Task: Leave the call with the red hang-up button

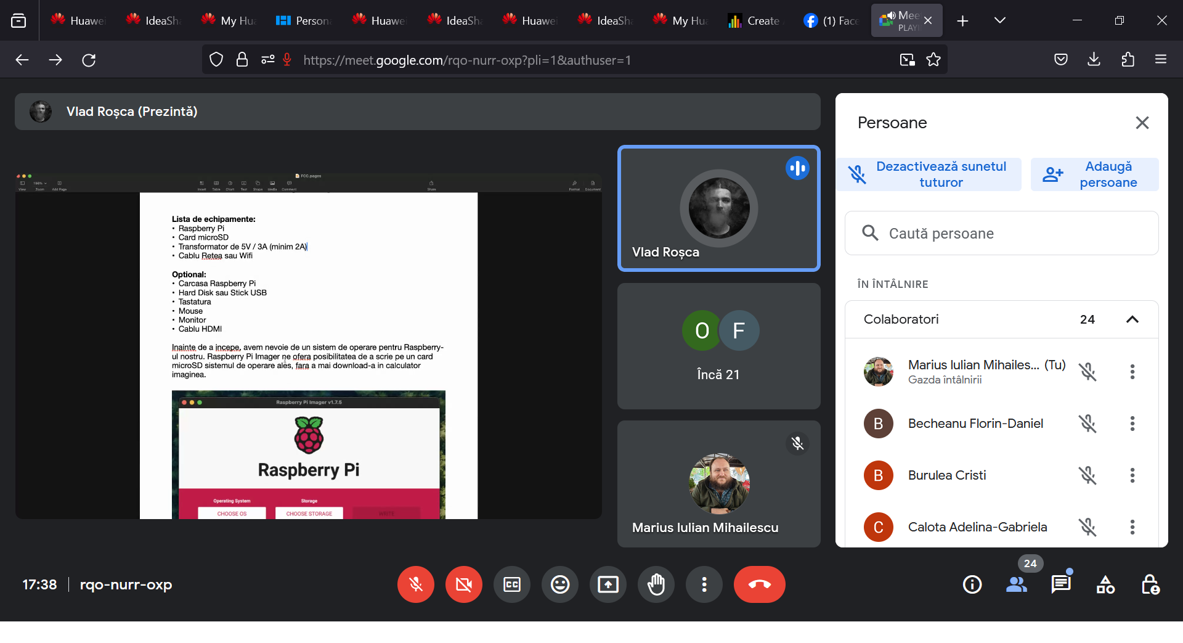Action: point(759,584)
